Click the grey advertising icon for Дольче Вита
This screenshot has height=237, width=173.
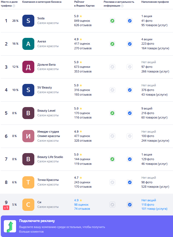112,67
